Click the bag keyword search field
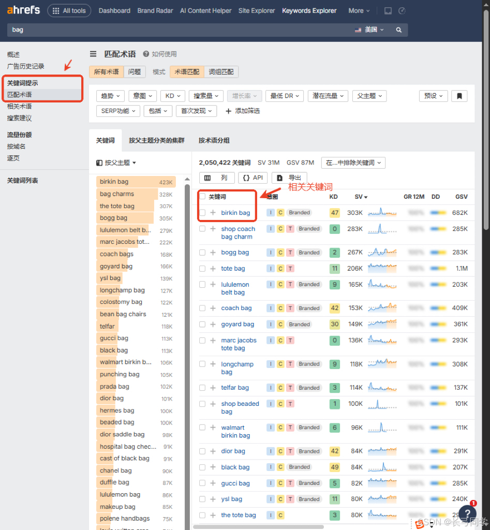Image resolution: width=490 pixels, height=530 pixels. click(x=179, y=30)
